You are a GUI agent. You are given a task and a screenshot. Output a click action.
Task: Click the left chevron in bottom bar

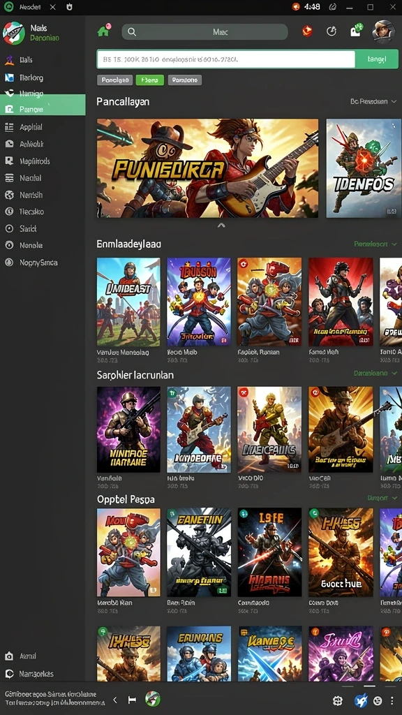pos(115,699)
